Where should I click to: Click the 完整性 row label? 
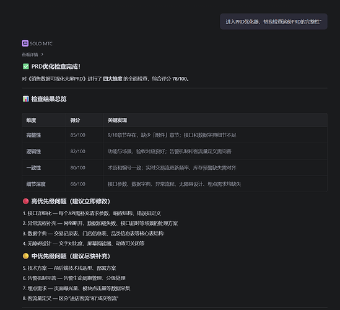(33, 135)
